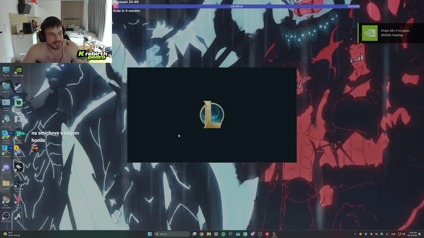Switch to Spotify on the taskbar
The height and width of the screenshot is (238, 424).
223,234
